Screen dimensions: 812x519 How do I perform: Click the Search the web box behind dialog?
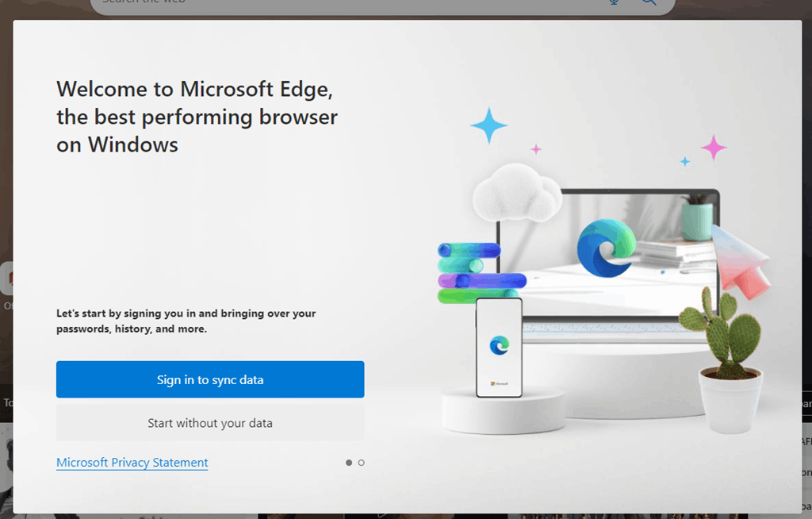pos(349,5)
